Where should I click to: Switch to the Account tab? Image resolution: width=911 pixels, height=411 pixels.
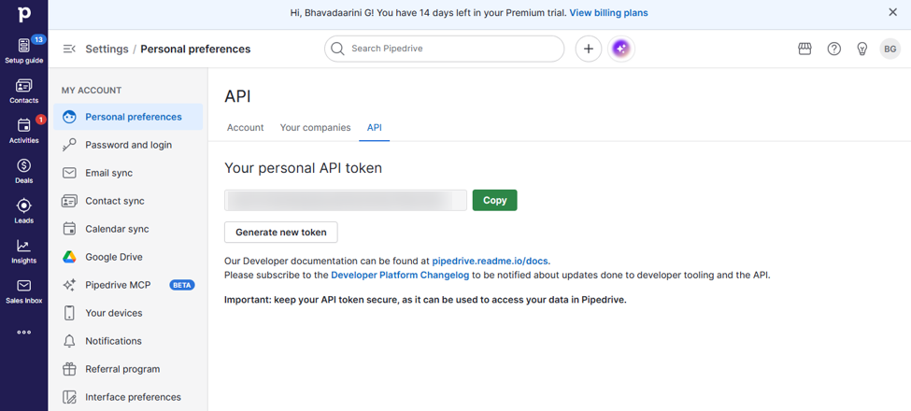pyautogui.click(x=245, y=128)
